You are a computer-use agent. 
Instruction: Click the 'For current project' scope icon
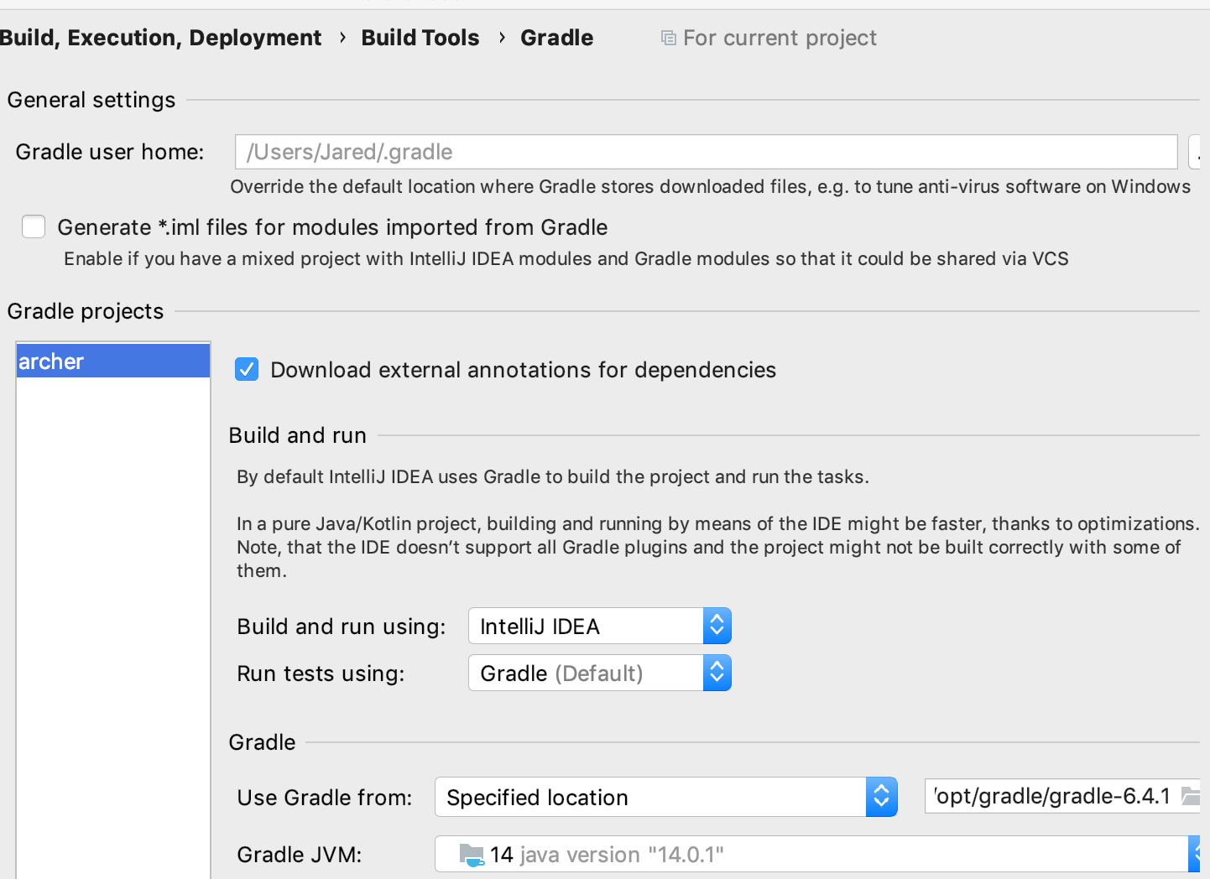(668, 38)
